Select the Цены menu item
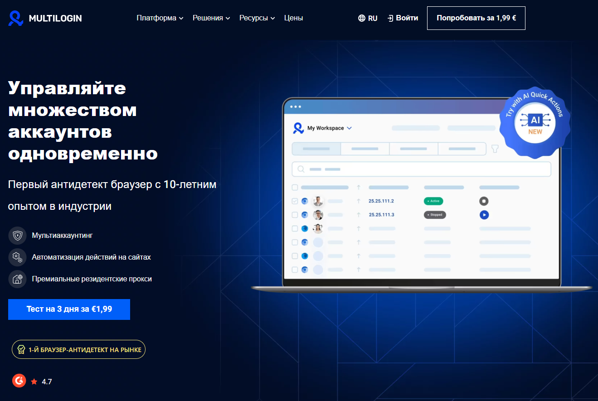This screenshot has width=598, height=401. (x=293, y=18)
